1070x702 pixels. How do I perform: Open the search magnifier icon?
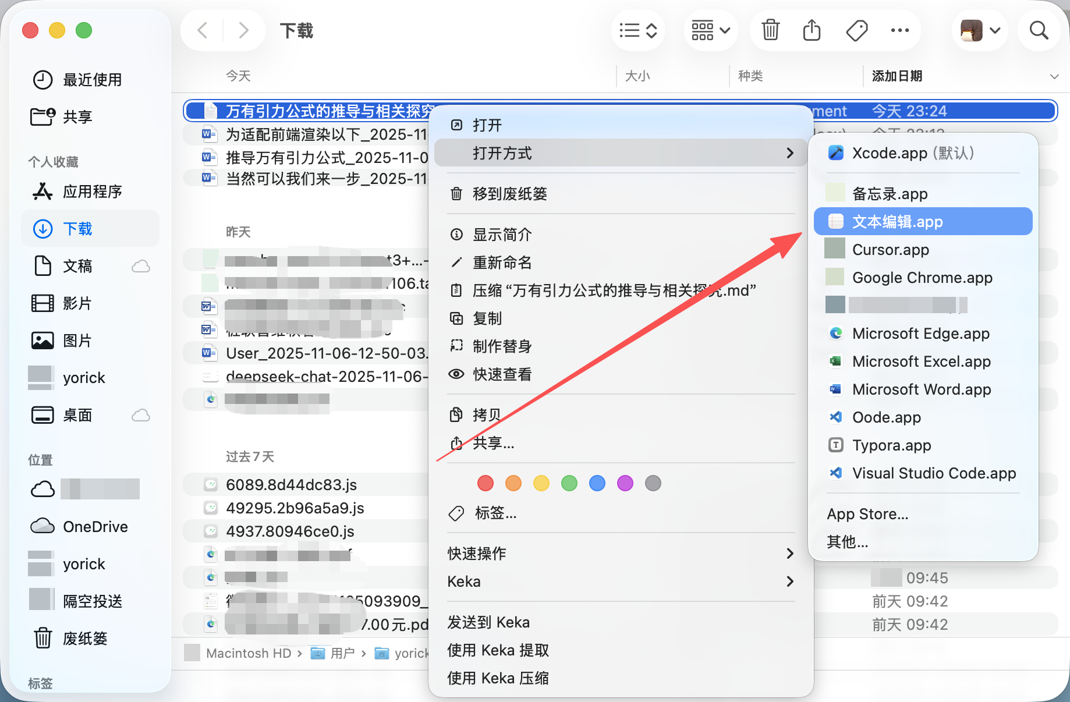1039,30
